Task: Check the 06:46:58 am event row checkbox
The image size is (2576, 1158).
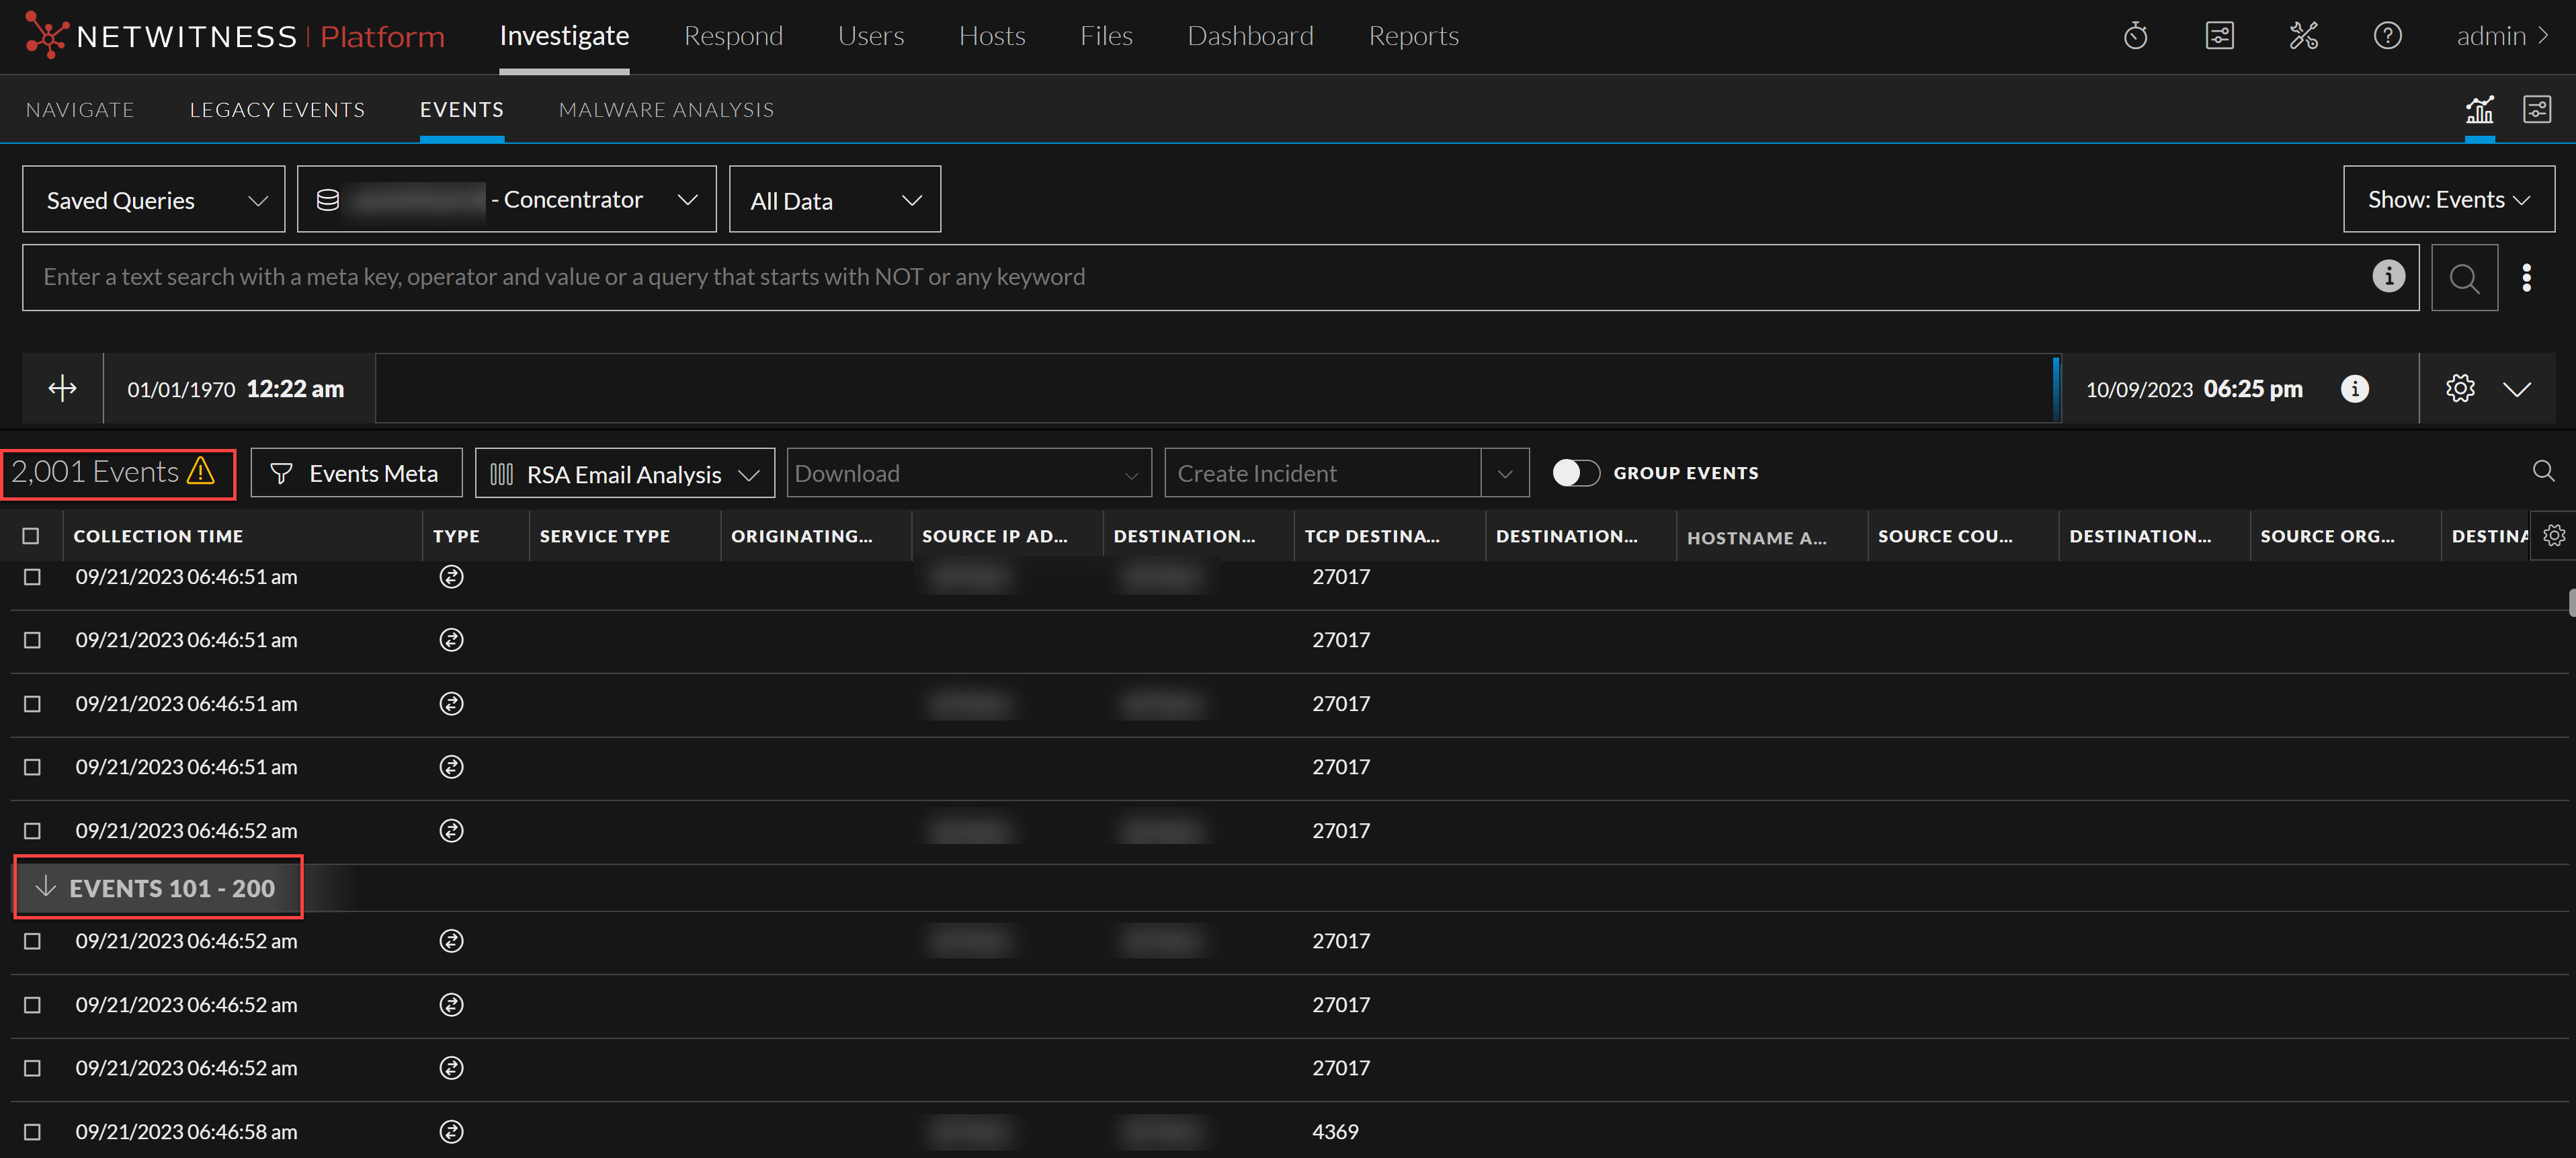Action: point(32,1132)
